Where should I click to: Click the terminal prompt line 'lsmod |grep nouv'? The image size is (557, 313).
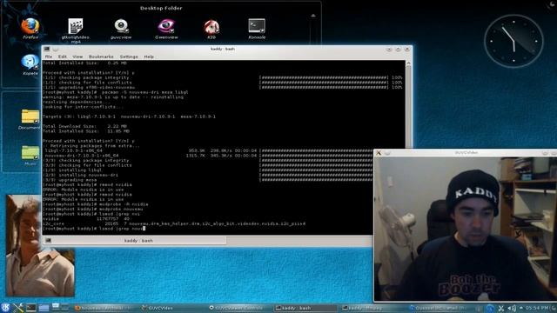(94, 229)
